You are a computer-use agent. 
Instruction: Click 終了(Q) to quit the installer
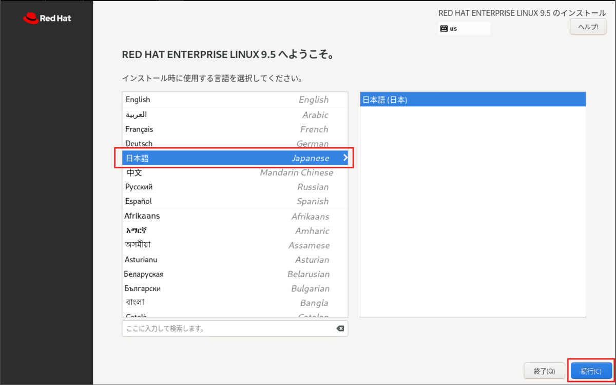545,371
